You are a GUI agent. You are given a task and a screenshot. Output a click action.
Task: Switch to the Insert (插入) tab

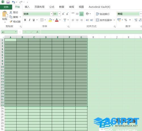pyautogui.click(x=27, y=7)
